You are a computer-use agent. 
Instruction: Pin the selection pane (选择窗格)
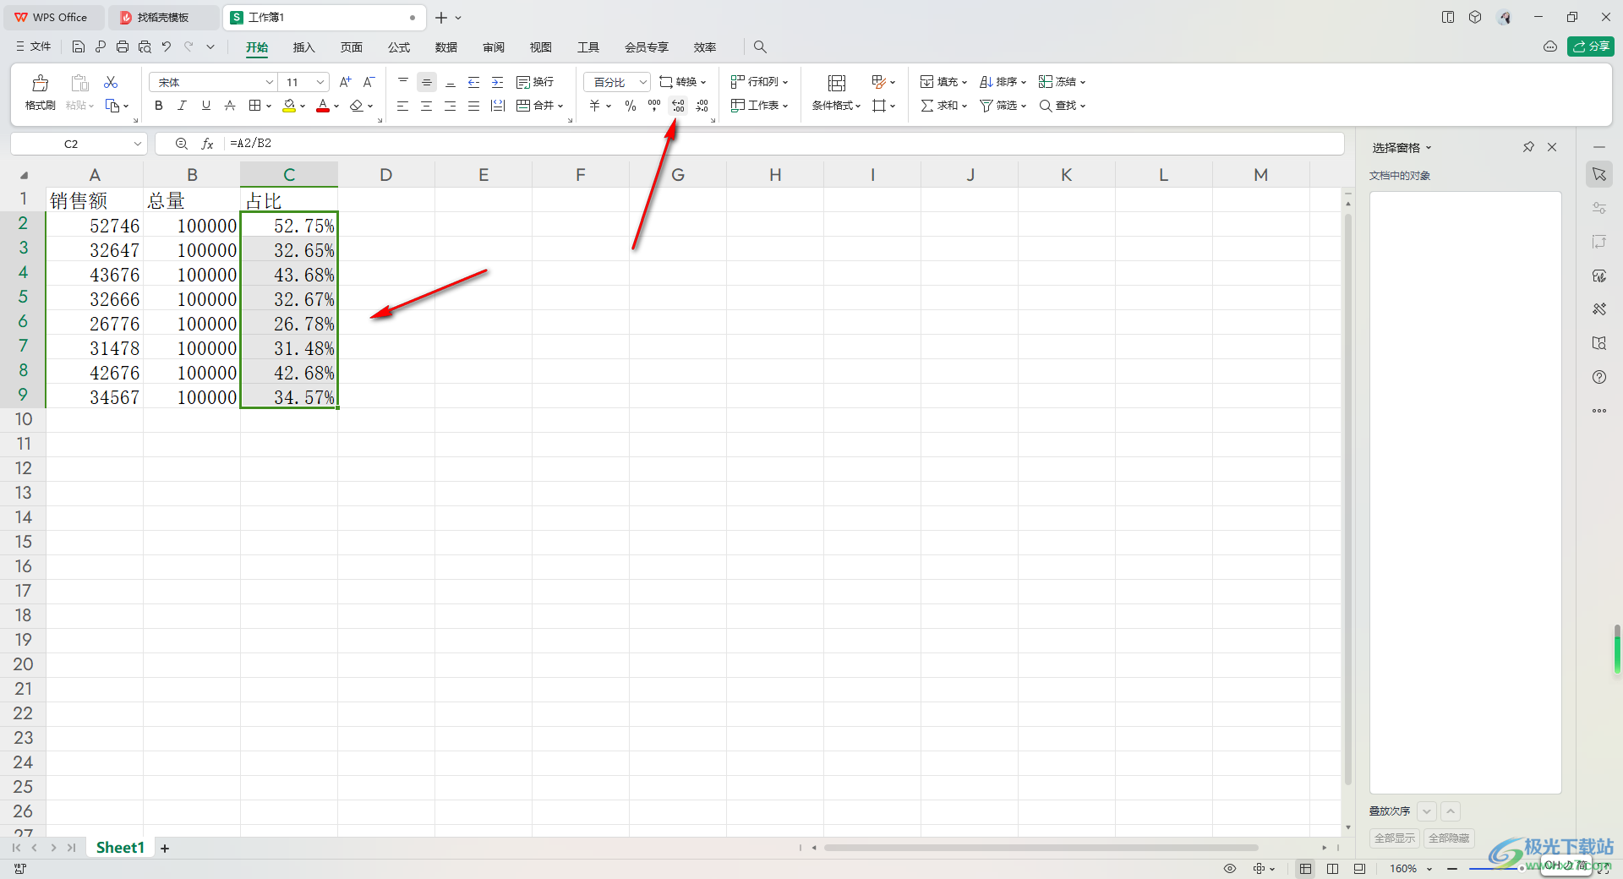pyautogui.click(x=1528, y=147)
